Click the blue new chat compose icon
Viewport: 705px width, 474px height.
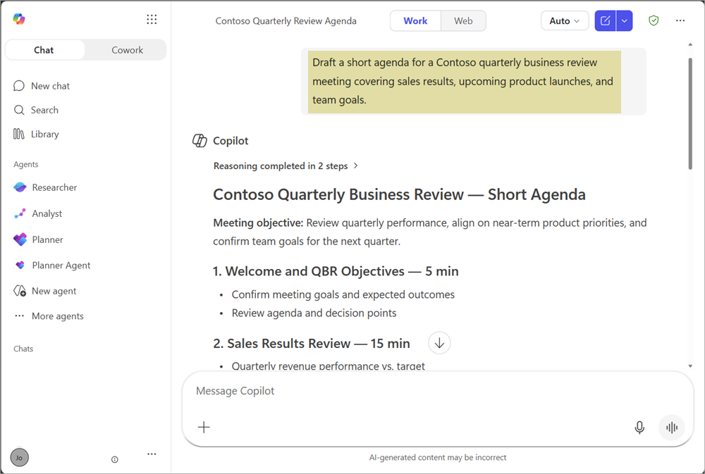pyautogui.click(x=605, y=20)
